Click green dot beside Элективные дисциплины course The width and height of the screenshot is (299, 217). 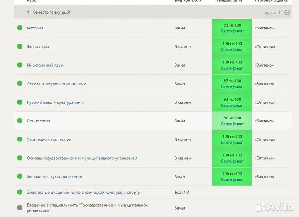[20, 192]
